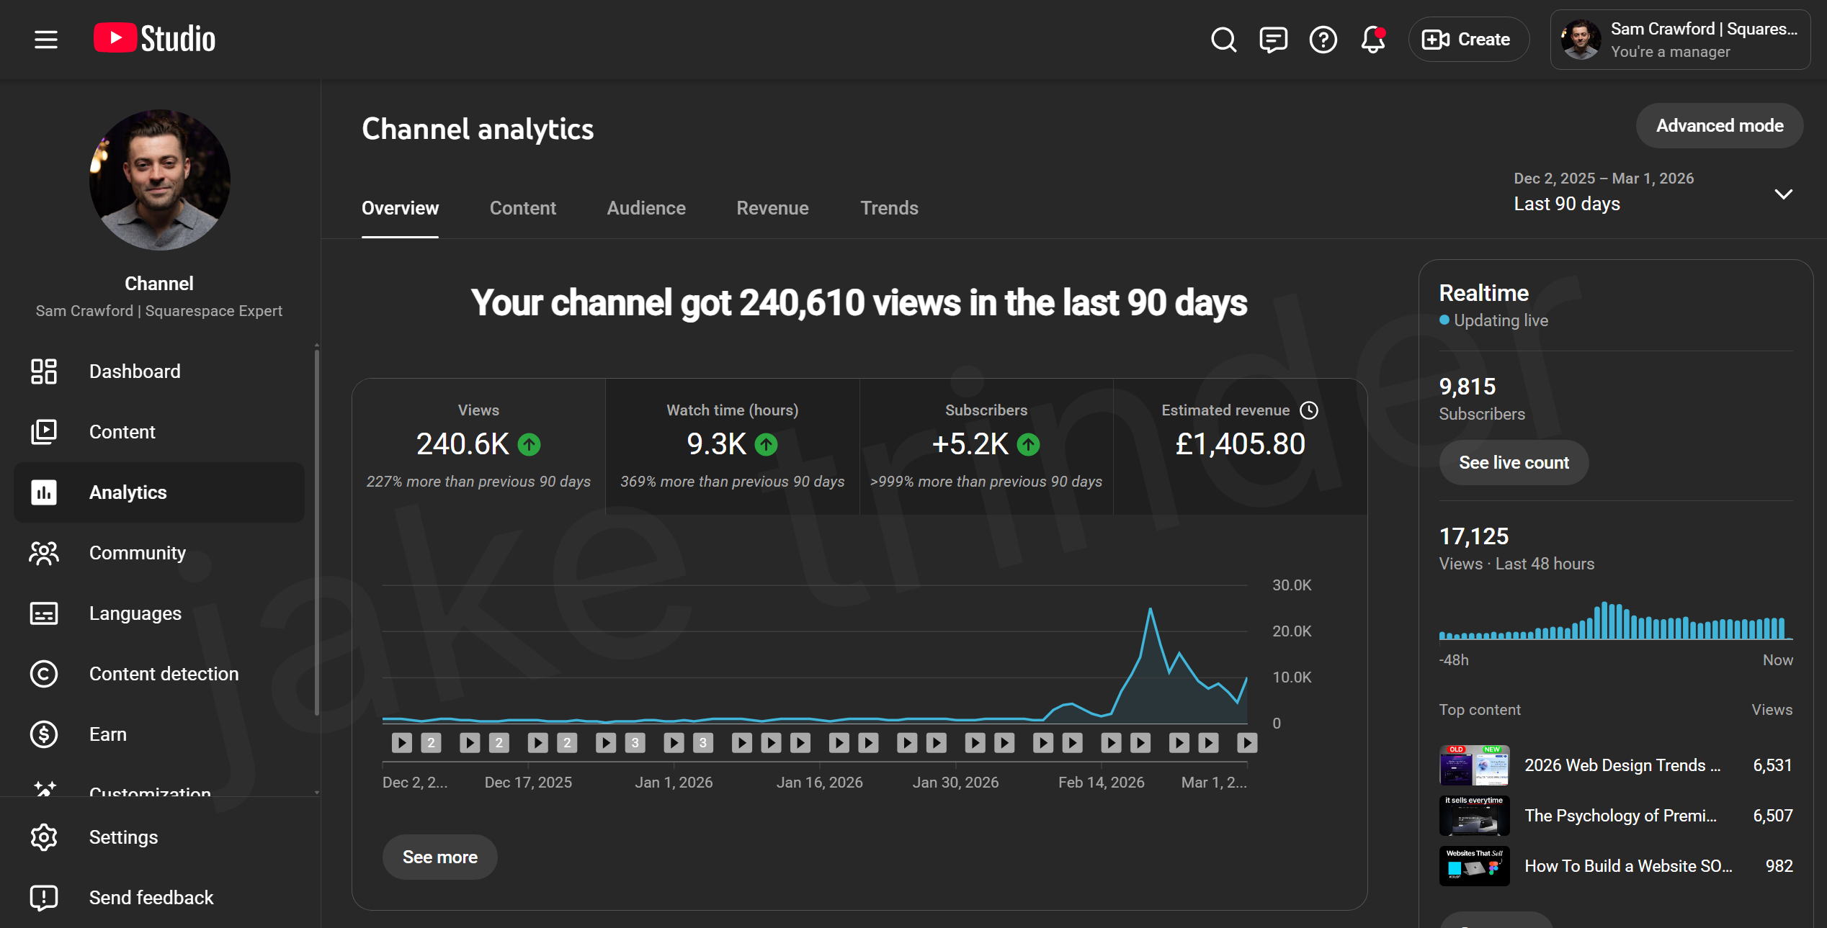
Task: Open the help icon in the top bar
Action: (1322, 40)
